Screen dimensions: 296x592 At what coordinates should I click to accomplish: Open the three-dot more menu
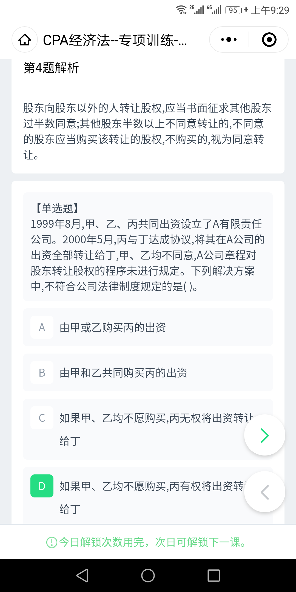coord(229,40)
